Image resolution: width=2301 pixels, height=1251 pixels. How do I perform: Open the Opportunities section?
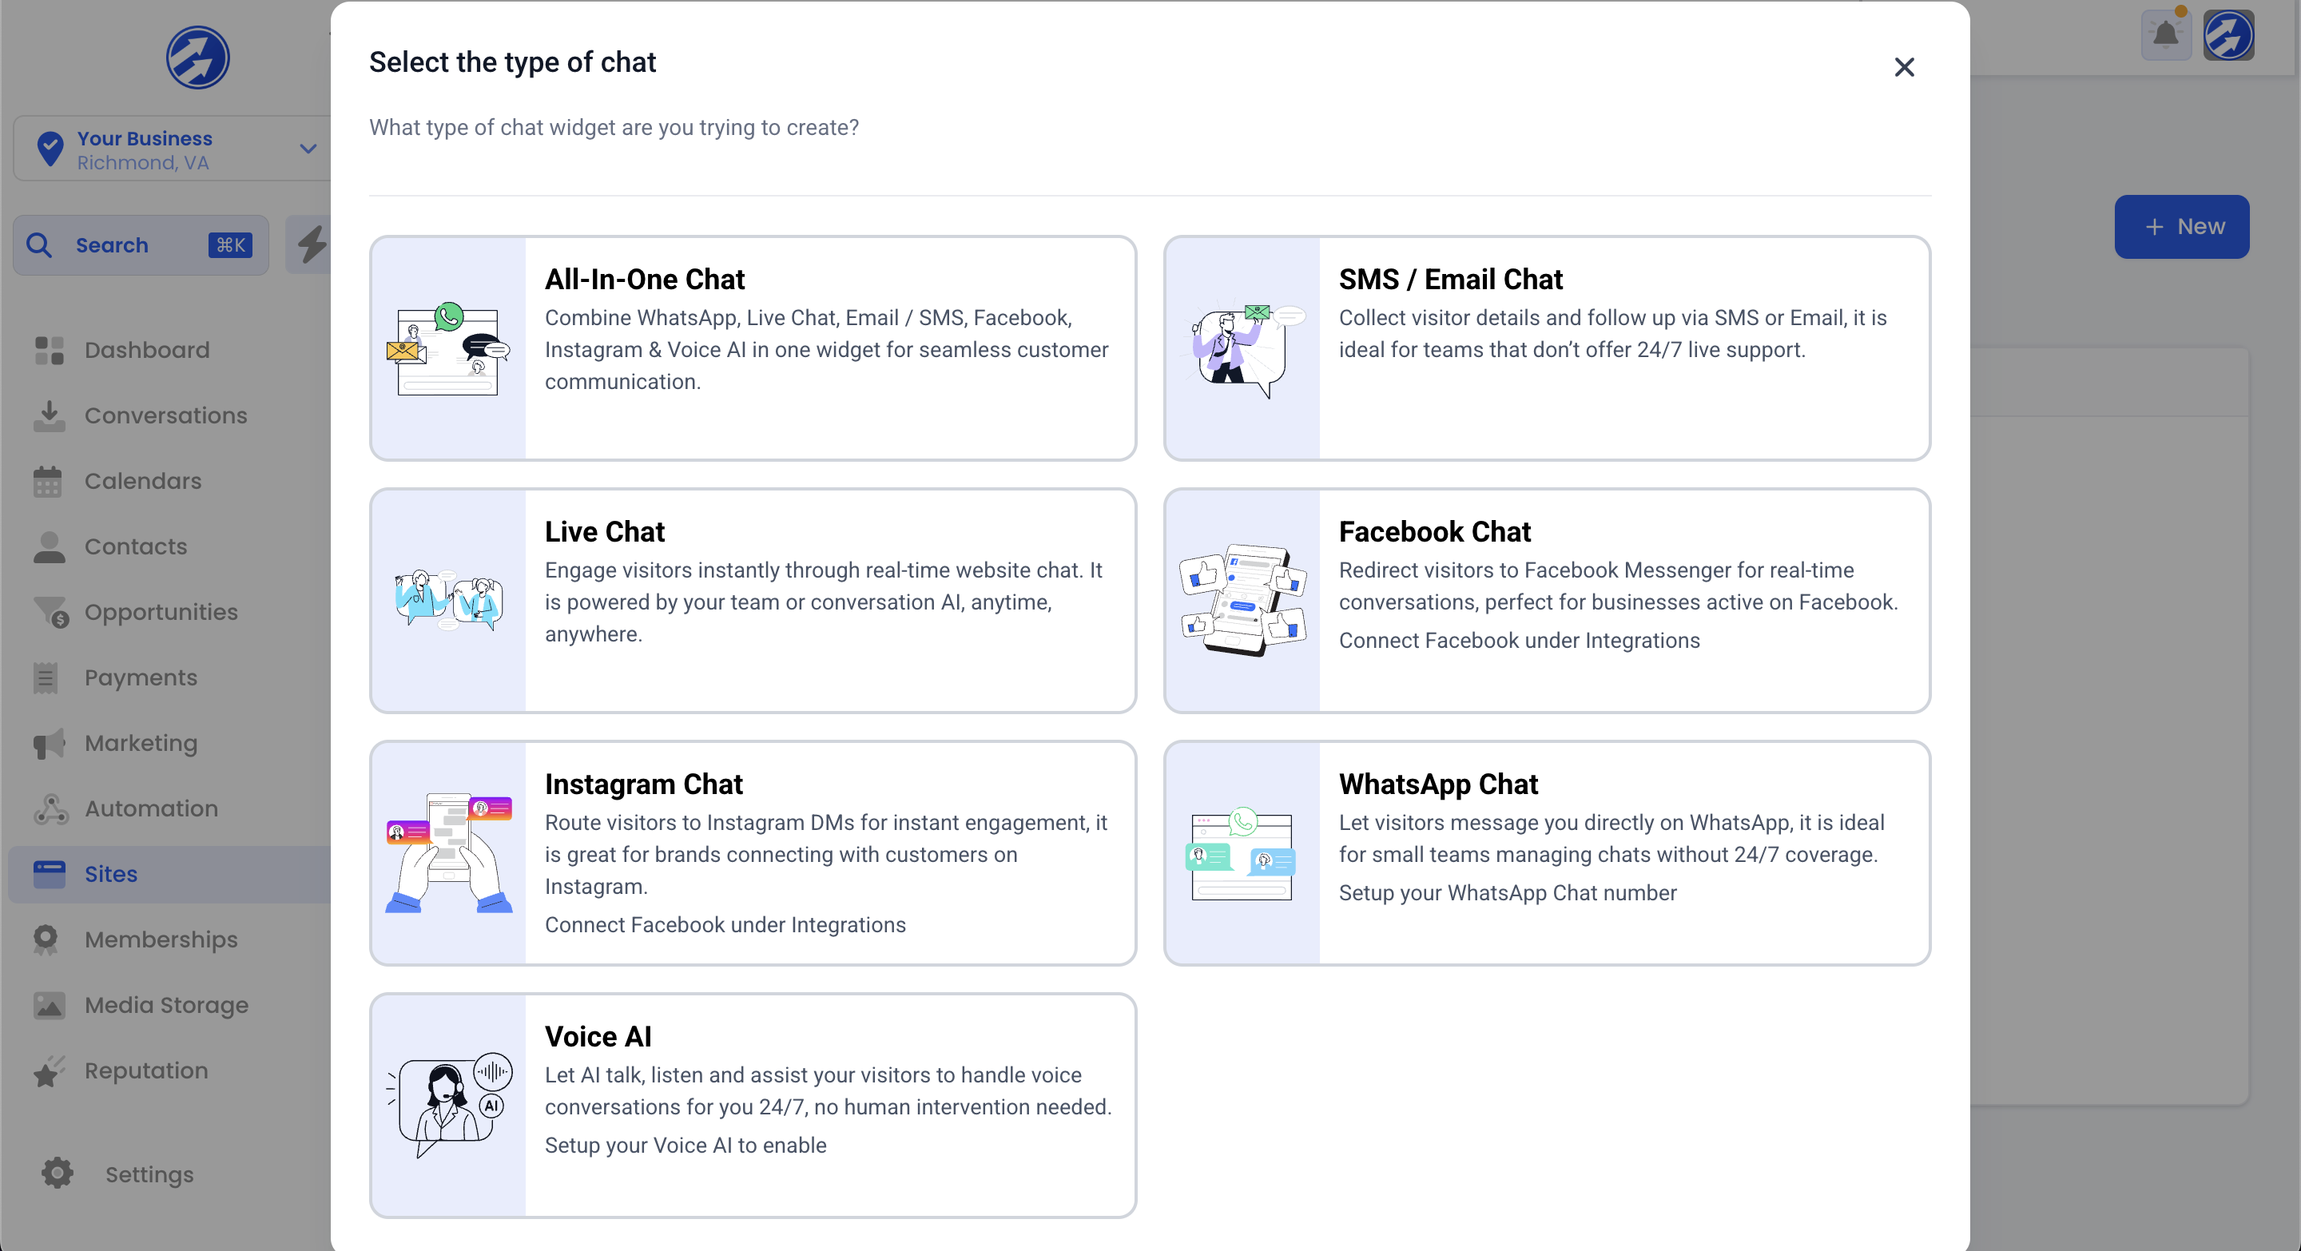[159, 612]
